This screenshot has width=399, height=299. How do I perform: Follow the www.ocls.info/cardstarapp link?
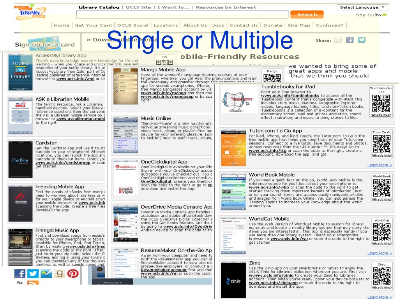63,162
